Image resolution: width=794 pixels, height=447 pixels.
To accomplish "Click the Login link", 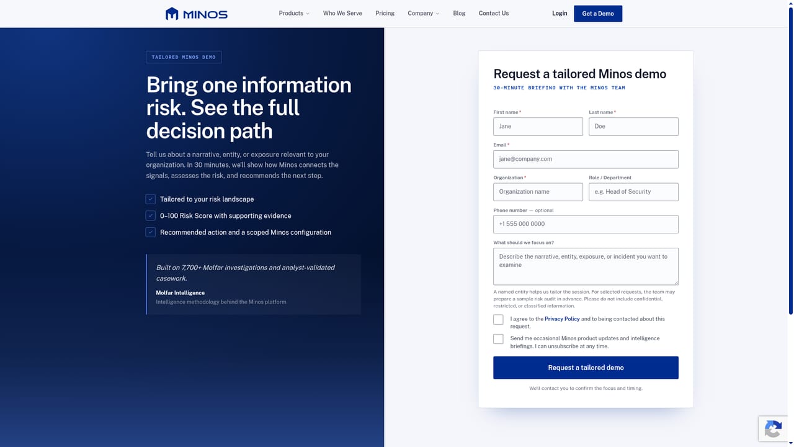I will point(560,13).
